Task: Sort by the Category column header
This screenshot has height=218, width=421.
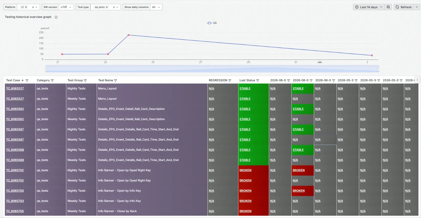Action: click(x=43, y=80)
